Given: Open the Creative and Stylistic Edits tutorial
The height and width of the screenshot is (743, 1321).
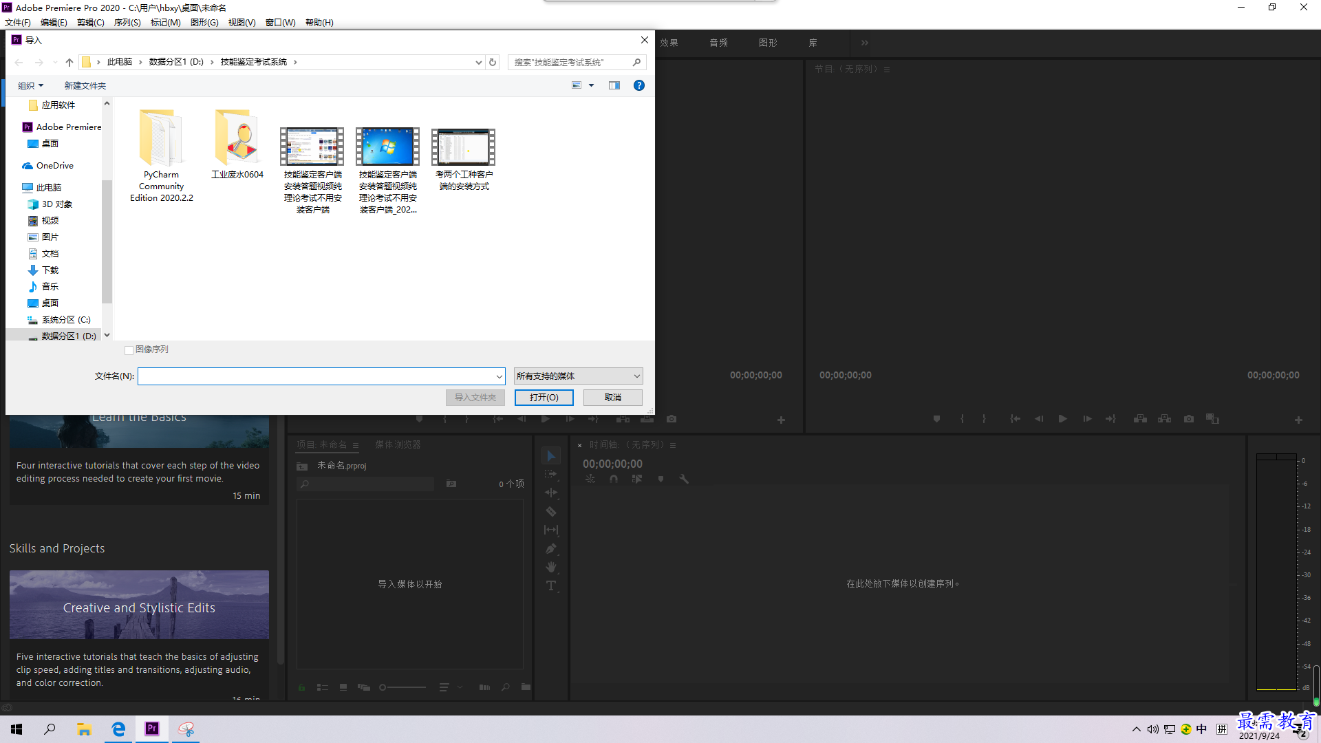Looking at the screenshot, I should [x=139, y=605].
